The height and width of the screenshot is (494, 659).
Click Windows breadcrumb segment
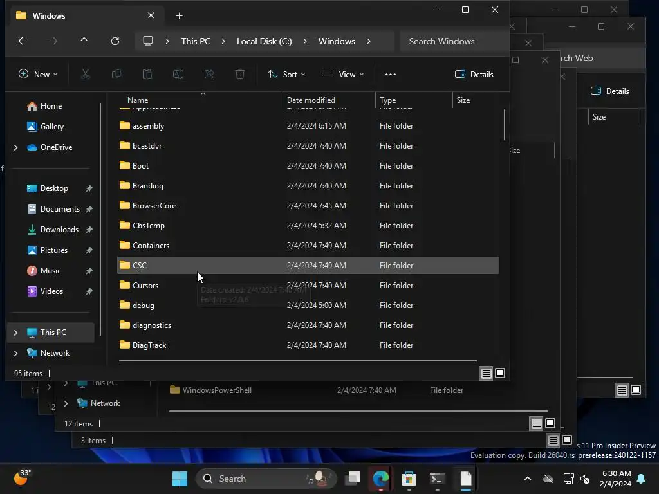(x=337, y=41)
